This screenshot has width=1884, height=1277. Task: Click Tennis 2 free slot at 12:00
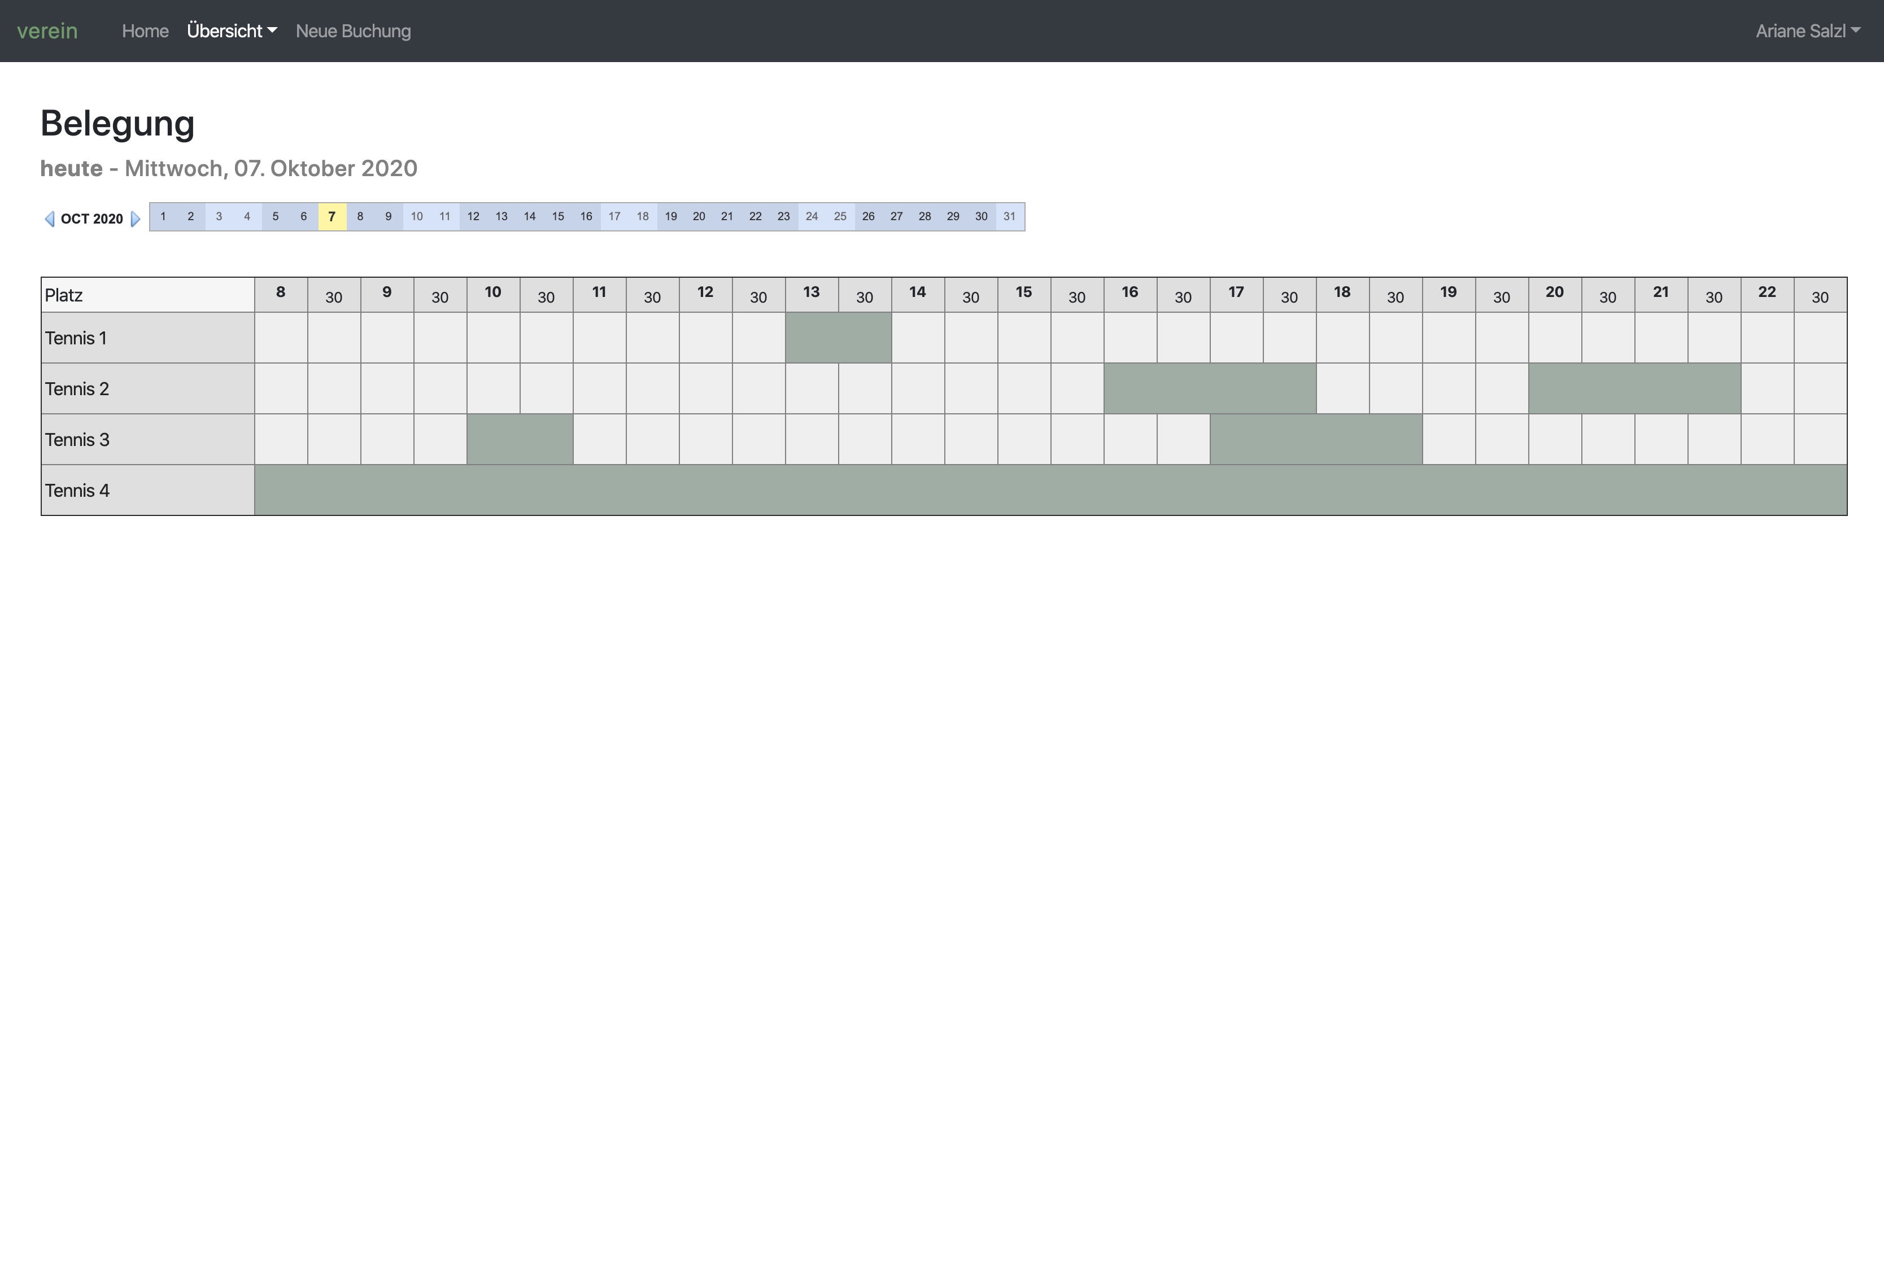click(x=706, y=389)
